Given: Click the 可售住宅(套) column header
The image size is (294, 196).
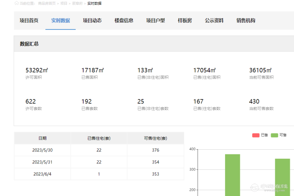Looking at the screenshot, I should (155, 138).
